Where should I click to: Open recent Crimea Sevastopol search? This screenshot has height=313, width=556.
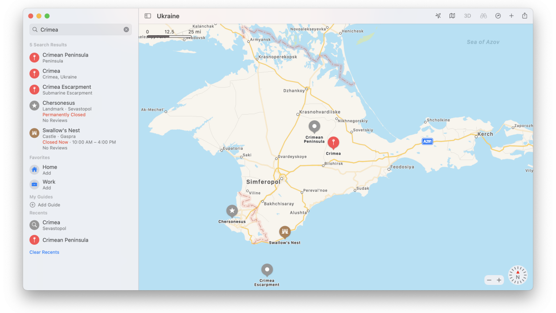81,225
